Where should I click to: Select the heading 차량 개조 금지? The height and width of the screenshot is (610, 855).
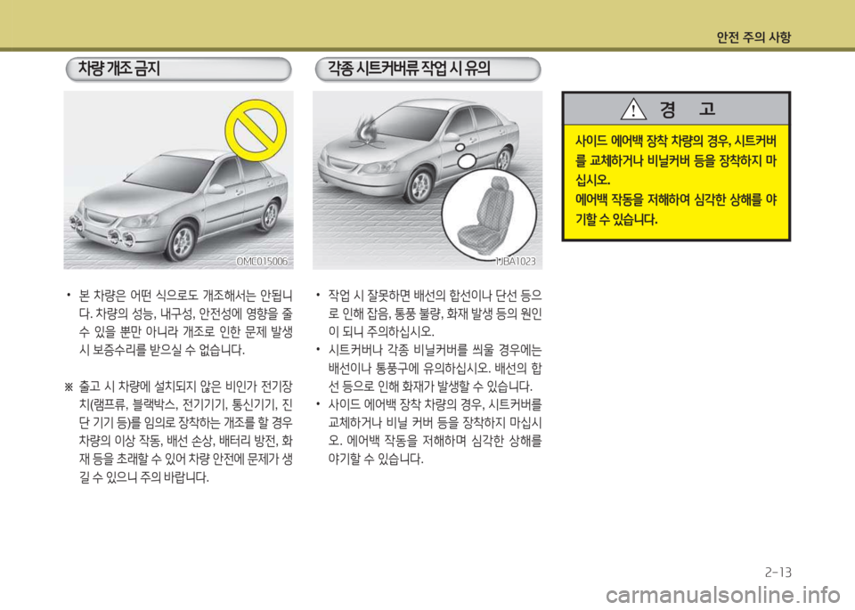[x=119, y=69]
